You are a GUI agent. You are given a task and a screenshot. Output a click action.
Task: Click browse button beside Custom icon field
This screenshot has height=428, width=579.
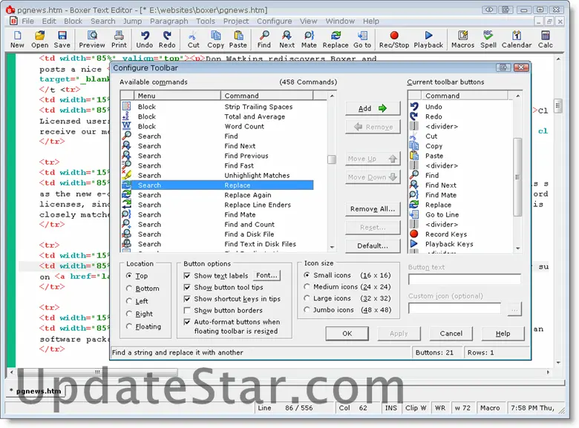[514, 309]
